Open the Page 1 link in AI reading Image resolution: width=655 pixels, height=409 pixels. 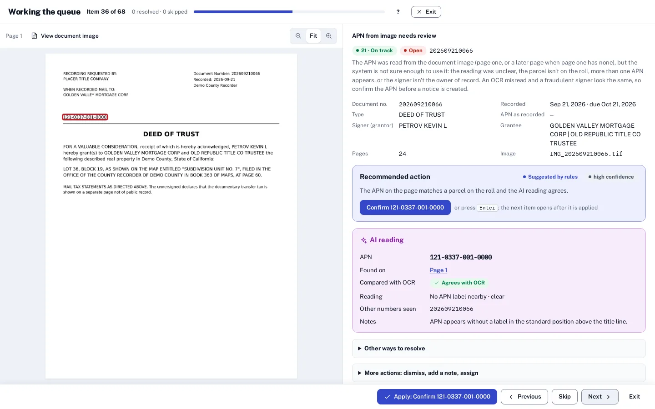438,270
